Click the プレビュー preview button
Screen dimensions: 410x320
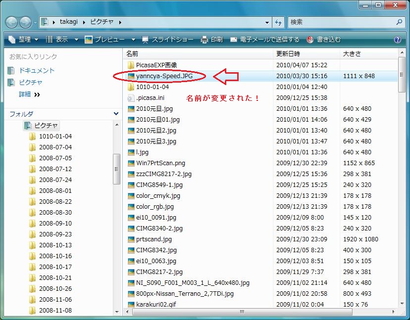[x=105, y=40]
